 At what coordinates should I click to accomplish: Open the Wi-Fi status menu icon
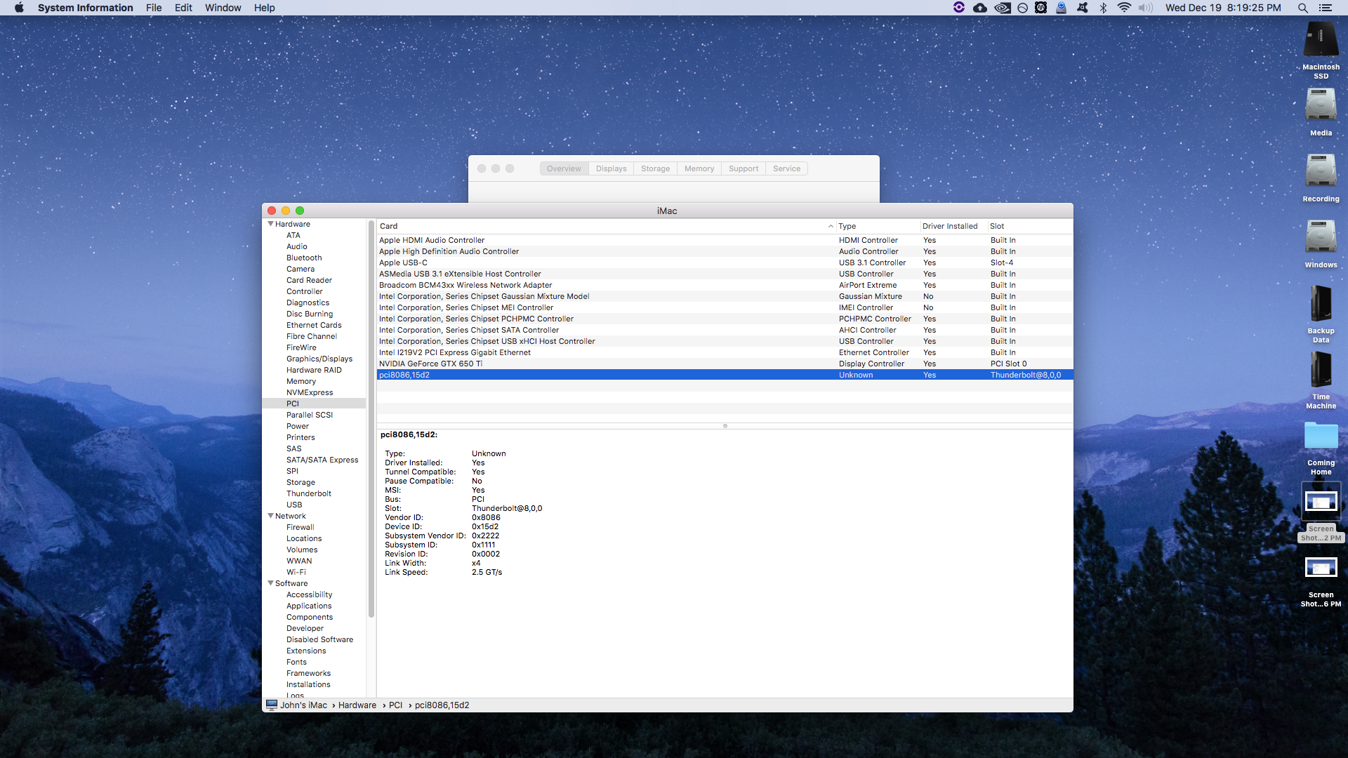1124,8
